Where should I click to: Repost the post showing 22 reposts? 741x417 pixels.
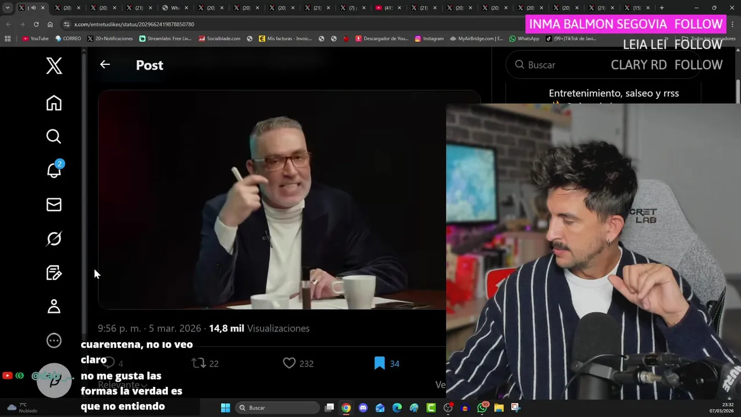coord(205,363)
